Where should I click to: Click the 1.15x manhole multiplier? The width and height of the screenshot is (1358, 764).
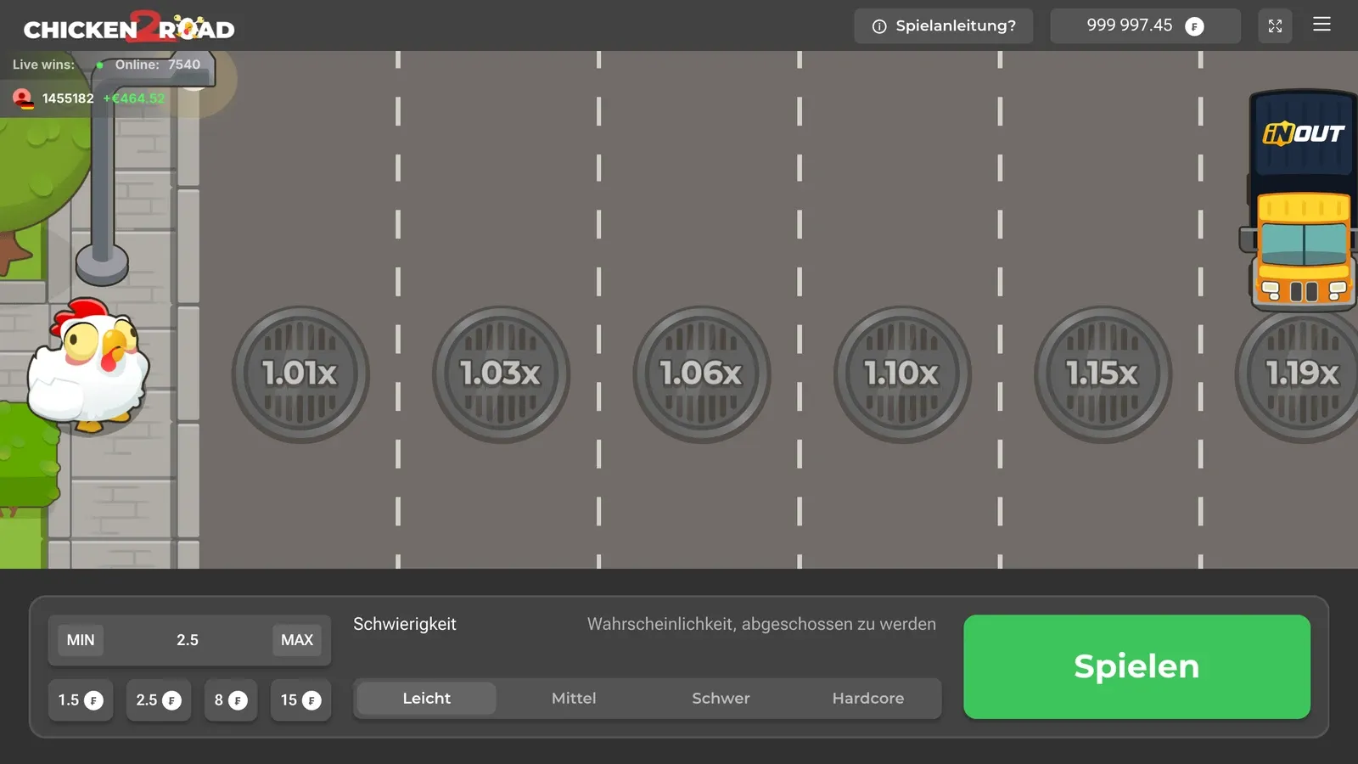(x=1103, y=374)
